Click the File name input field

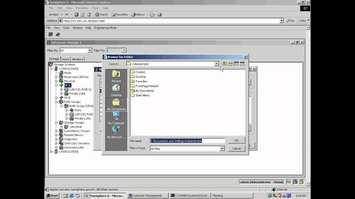click(187, 141)
